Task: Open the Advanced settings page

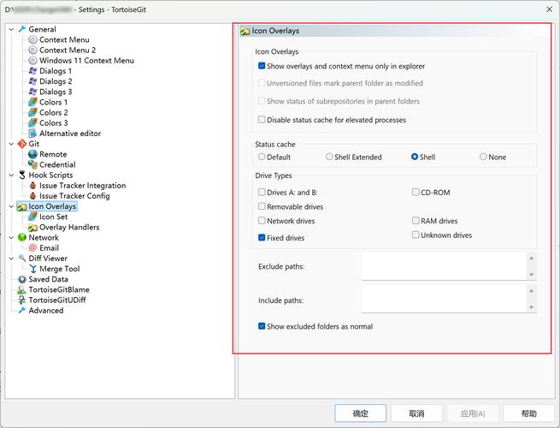Action: click(46, 311)
